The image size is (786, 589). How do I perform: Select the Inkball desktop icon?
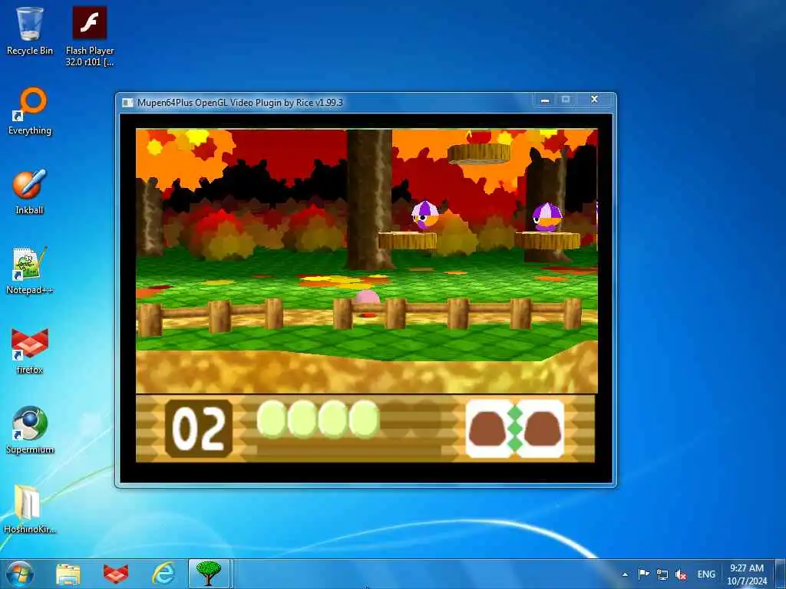click(29, 191)
